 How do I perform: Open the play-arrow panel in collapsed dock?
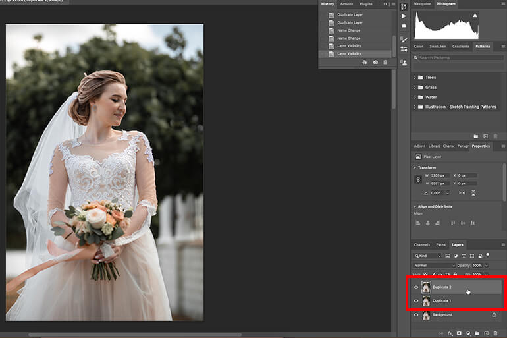coord(404,16)
